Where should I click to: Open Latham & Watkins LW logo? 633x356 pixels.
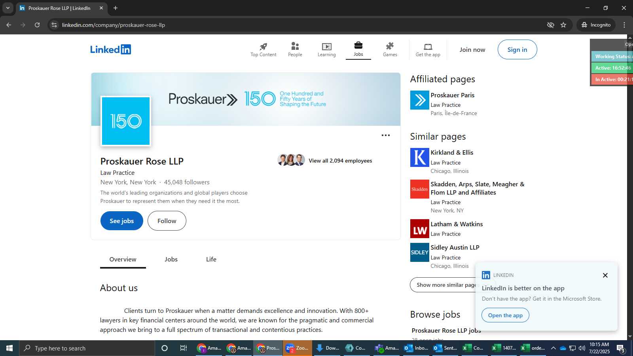pyautogui.click(x=419, y=229)
